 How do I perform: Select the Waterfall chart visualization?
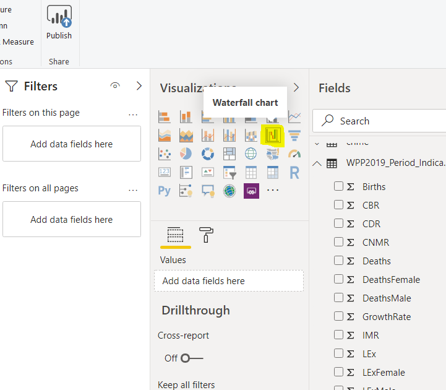pyautogui.click(x=273, y=135)
